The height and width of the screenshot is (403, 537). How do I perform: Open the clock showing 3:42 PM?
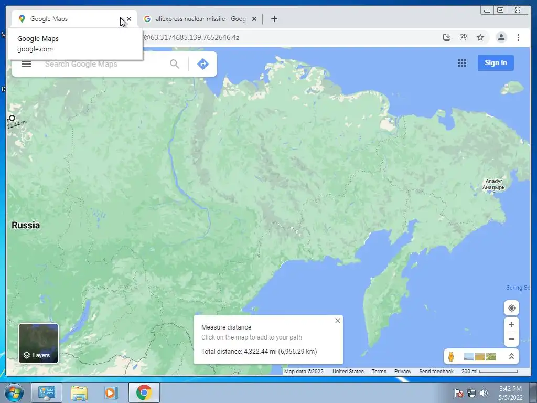tap(510, 393)
